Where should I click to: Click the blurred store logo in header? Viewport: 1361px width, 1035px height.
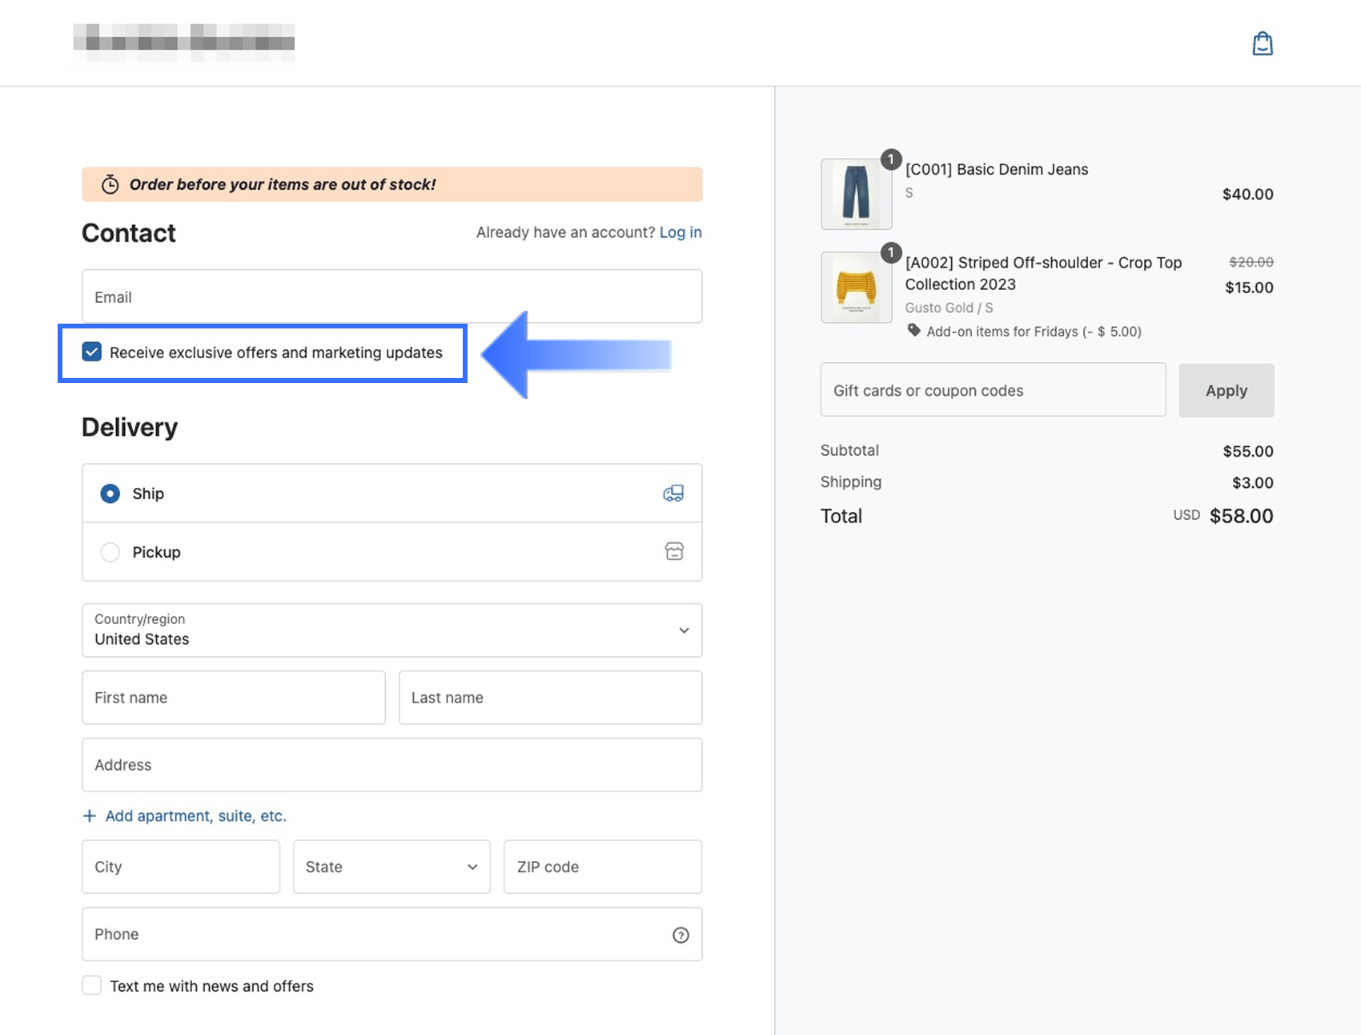click(x=184, y=42)
